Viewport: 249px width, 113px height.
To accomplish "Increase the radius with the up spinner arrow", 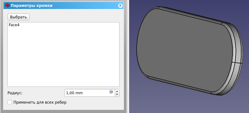I will tap(117, 91).
